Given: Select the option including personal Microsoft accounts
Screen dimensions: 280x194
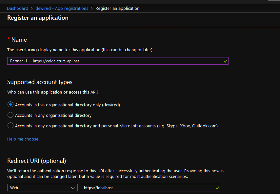Looking at the screenshot, I should (x=10, y=126).
